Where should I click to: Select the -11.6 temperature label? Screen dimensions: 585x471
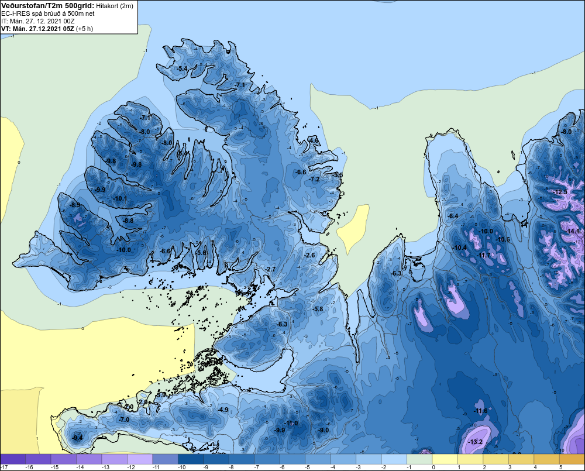pyautogui.click(x=480, y=411)
